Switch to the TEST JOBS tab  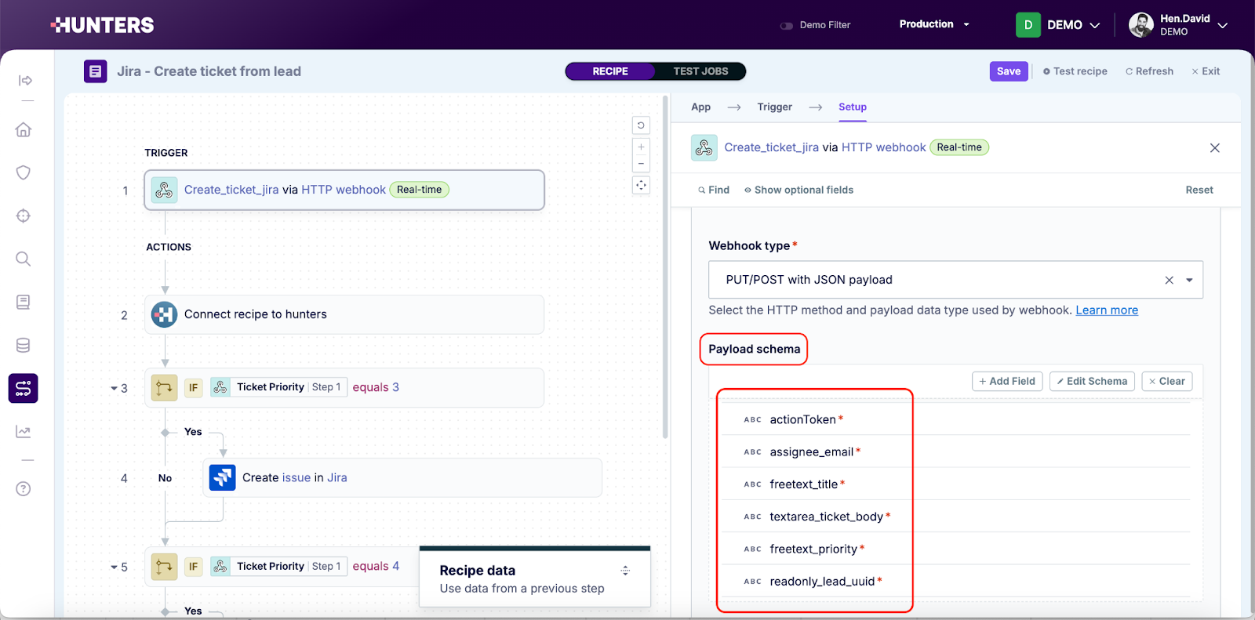(700, 71)
